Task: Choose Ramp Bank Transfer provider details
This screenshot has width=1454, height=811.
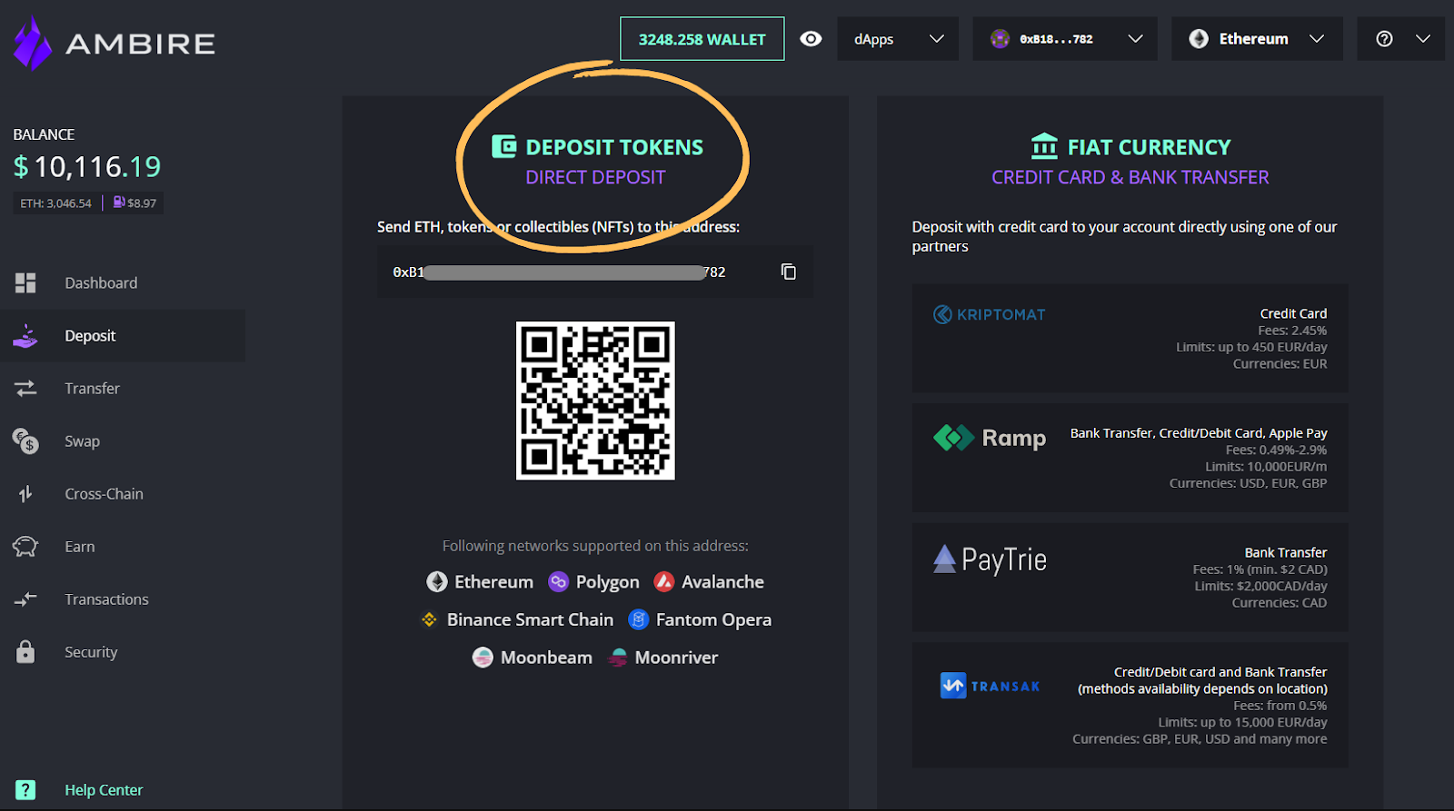Action: click(1130, 458)
